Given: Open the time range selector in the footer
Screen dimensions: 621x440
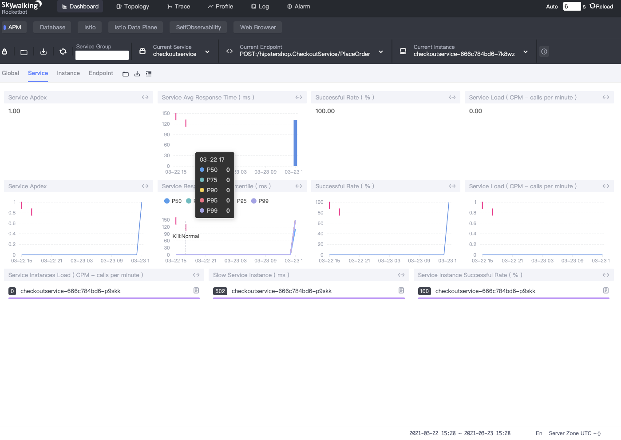Looking at the screenshot, I should pos(460,433).
